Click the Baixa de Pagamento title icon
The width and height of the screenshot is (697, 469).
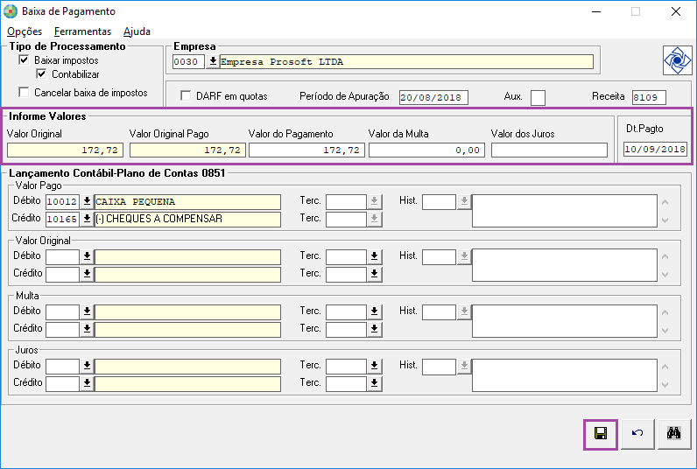click(x=11, y=11)
